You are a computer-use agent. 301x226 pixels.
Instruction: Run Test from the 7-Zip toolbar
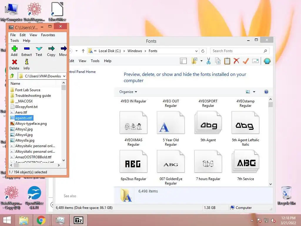[39, 51]
